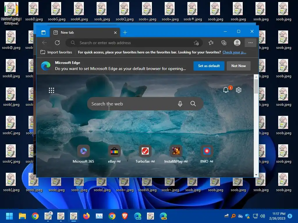Open Settings and more ellipsis menu
Image resolution: width=298 pixels, height=223 pixels.
click(251, 43)
